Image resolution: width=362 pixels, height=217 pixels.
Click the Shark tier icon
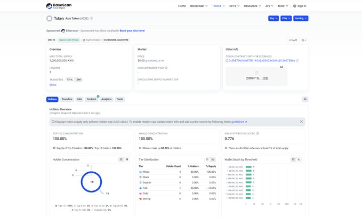tap(140, 178)
